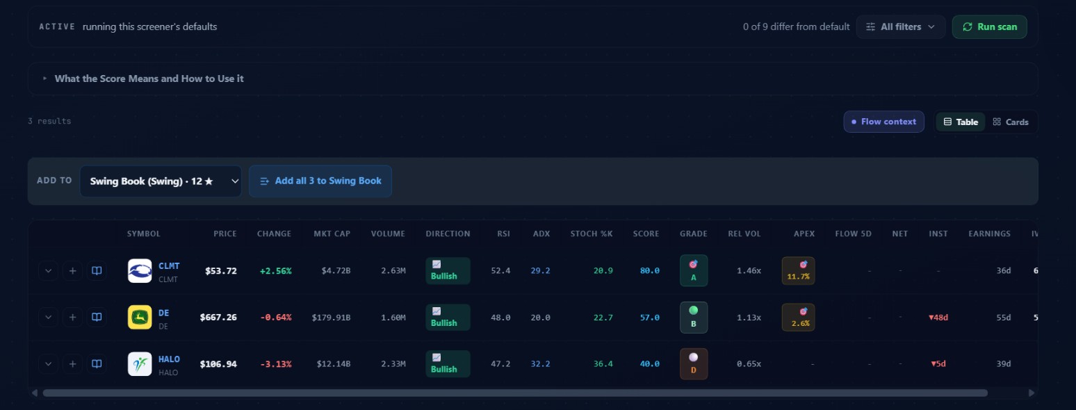Click the HALO company logo

pyautogui.click(x=140, y=364)
